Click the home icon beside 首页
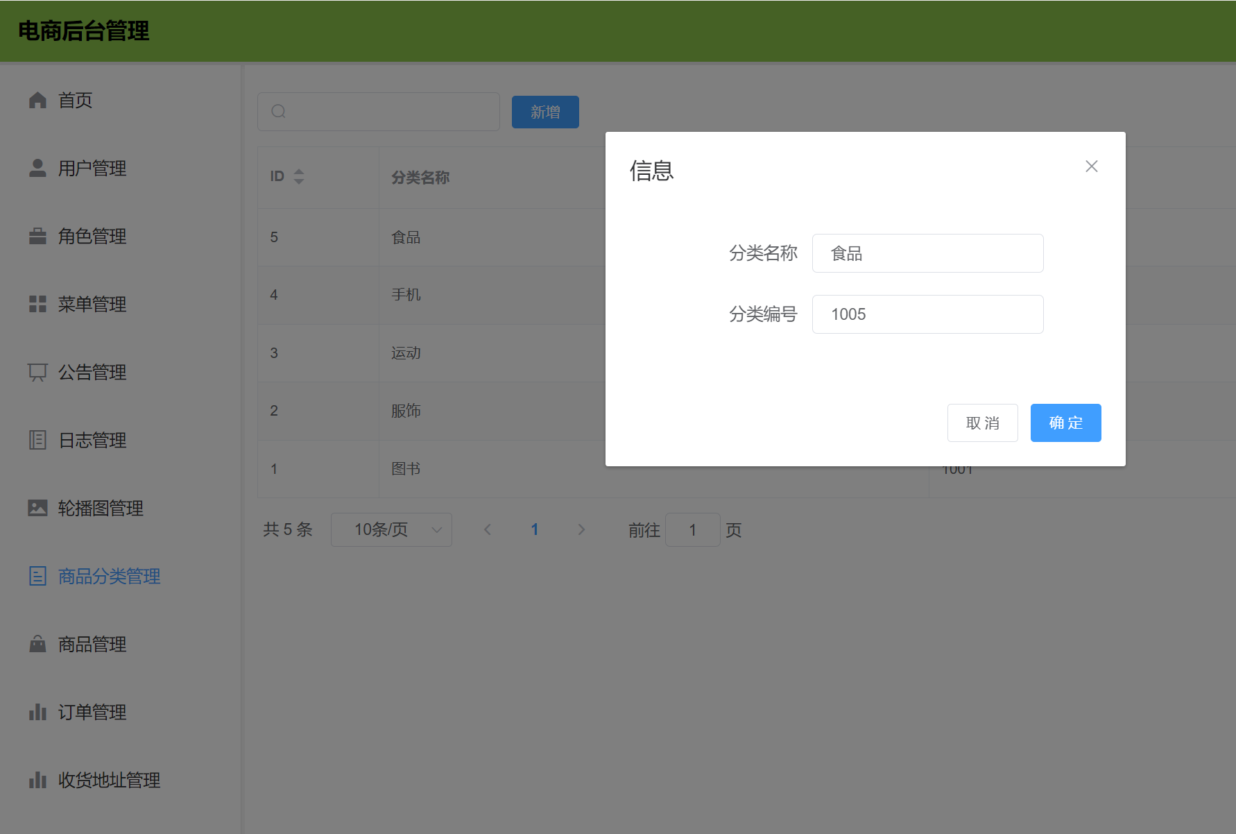1236x834 pixels. [x=37, y=100]
